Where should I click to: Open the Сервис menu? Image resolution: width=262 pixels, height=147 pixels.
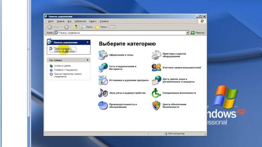(93, 21)
